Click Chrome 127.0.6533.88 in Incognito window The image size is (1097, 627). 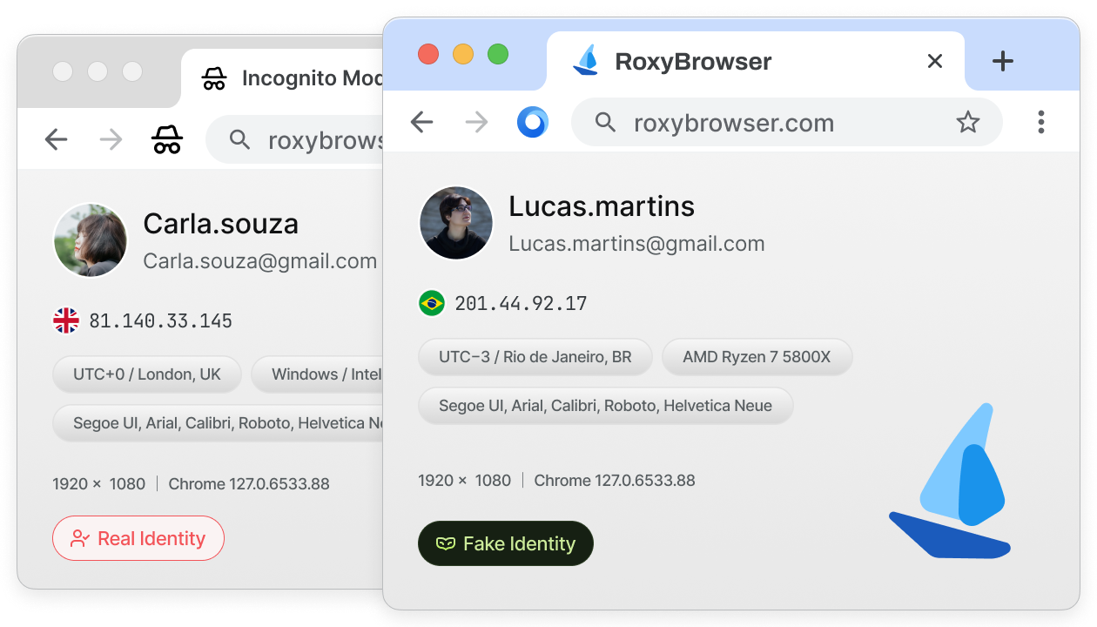[249, 484]
